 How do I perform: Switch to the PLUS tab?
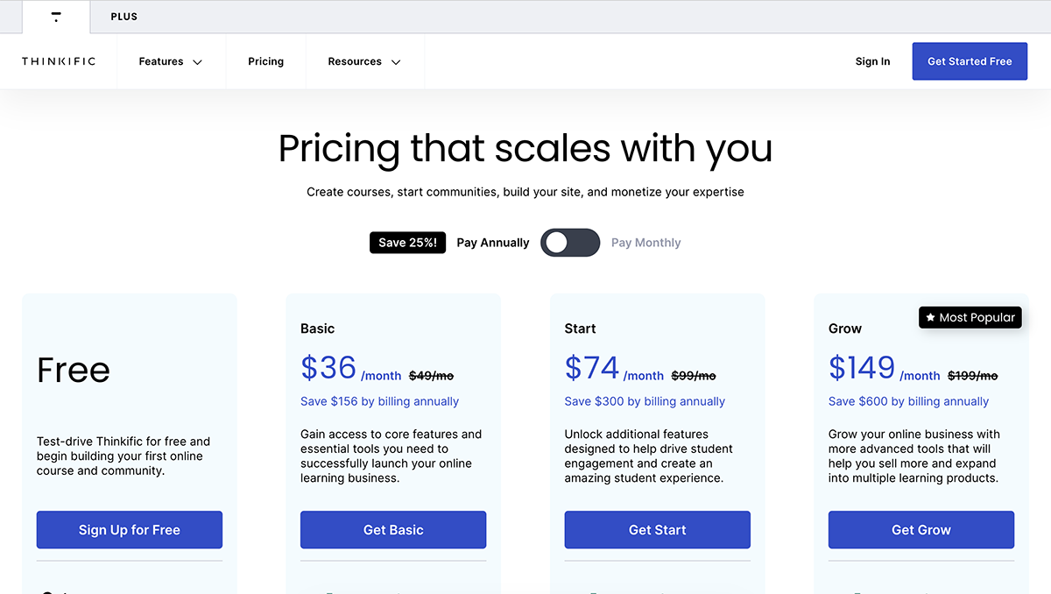tap(123, 17)
